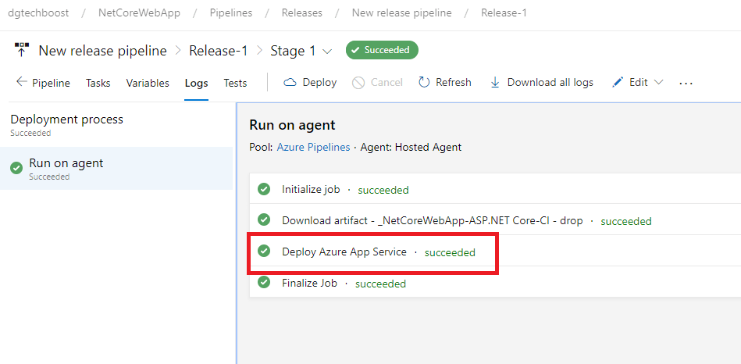
Task: Open the Tests tab
Action: pos(235,83)
